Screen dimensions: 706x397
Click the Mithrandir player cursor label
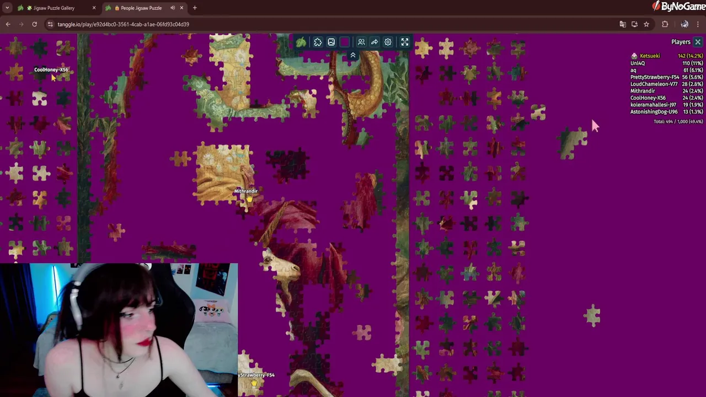click(x=245, y=191)
